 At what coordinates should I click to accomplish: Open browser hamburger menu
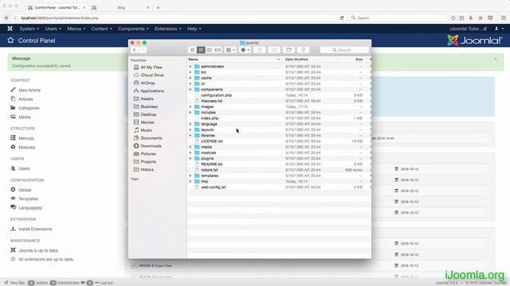point(503,17)
